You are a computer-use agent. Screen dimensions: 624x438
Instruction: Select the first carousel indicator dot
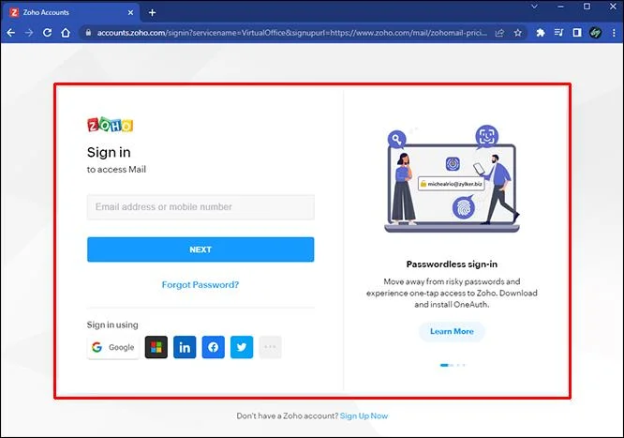click(444, 365)
